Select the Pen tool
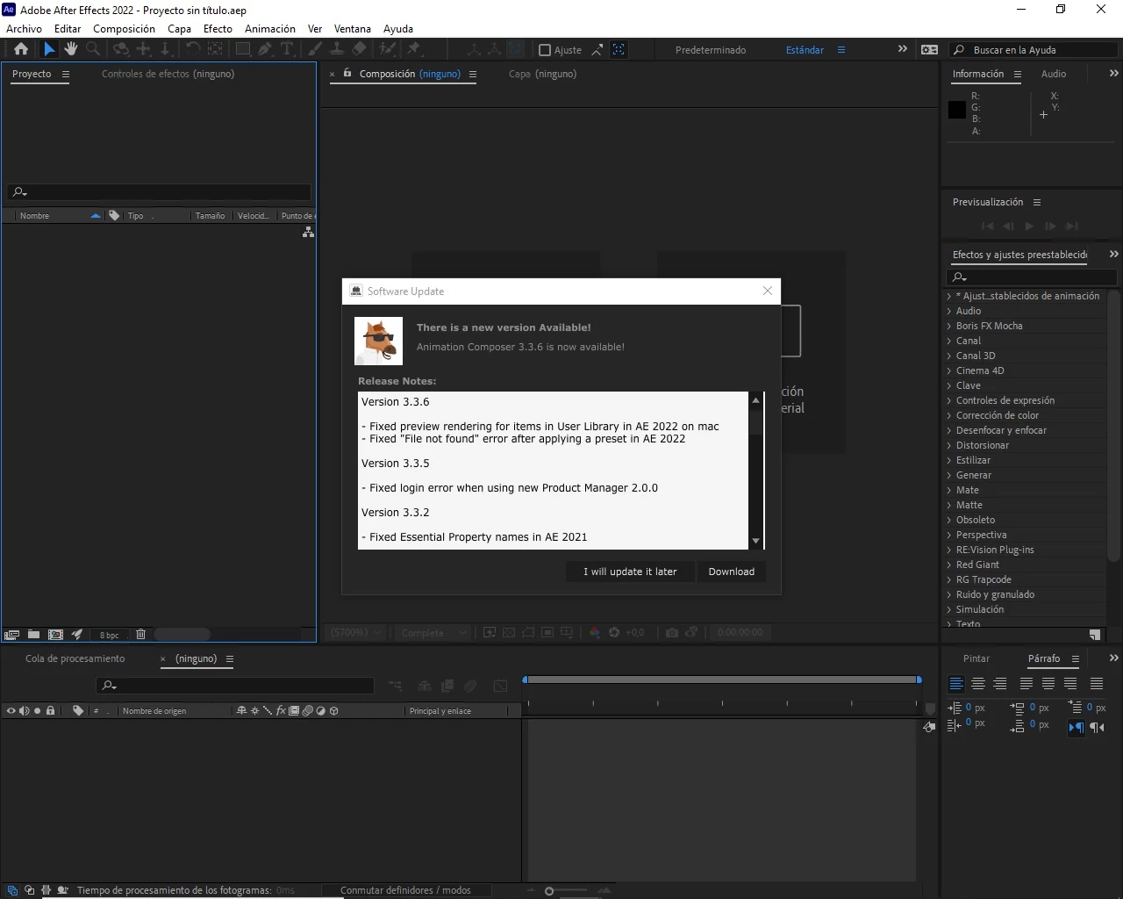 click(265, 50)
